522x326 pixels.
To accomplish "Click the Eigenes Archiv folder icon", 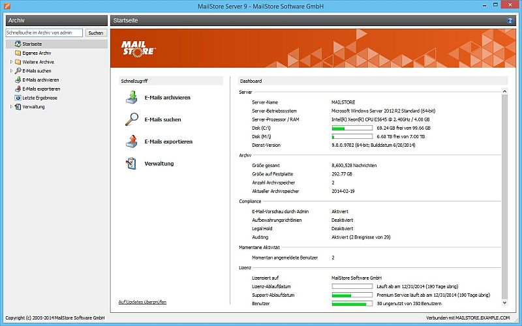I will tap(18, 53).
